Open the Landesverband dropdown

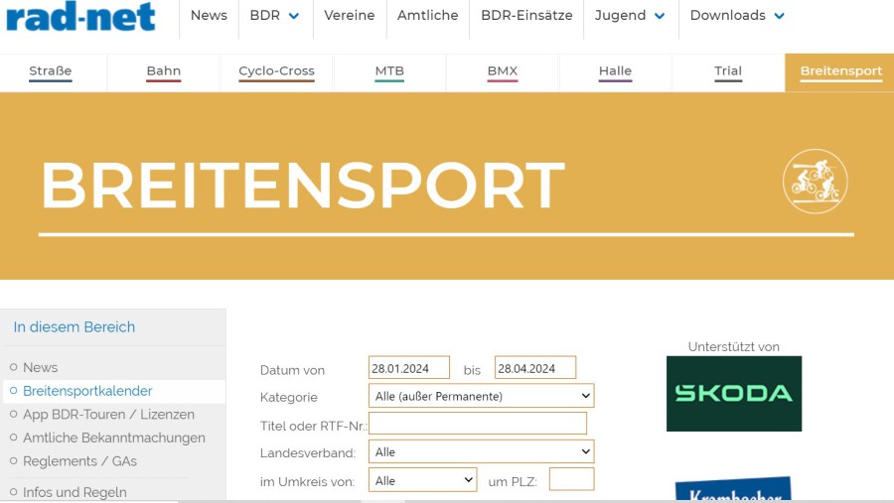click(481, 451)
